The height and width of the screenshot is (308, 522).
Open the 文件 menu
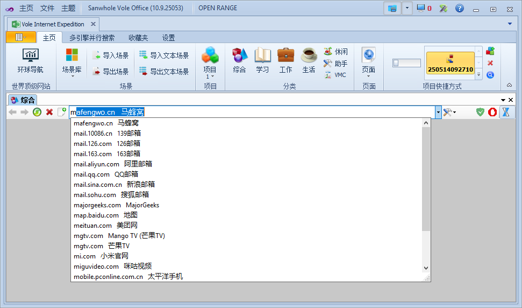[47, 8]
